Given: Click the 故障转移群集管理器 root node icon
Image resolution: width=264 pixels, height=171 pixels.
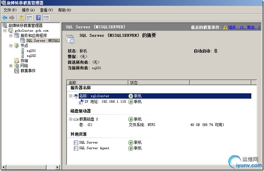Looking at the screenshot, I should click(5, 26).
